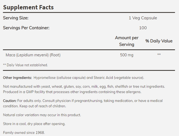Screen dimensions: 179x136
Task: Click the Store in a cool, dry place line
Action: click(34, 124)
